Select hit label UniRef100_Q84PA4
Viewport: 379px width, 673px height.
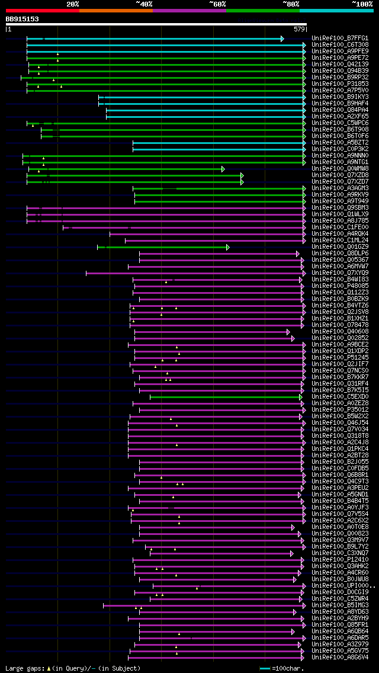pos(340,110)
